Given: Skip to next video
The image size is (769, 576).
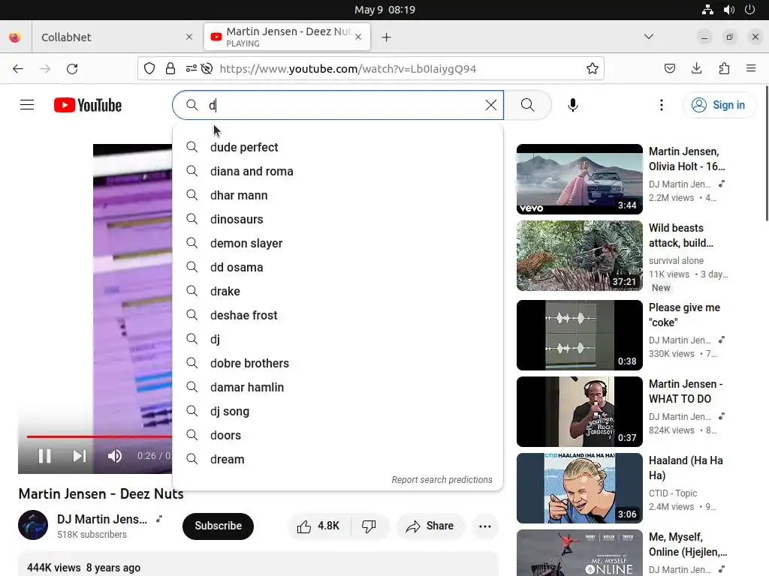Looking at the screenshot, I should click(80, 456).
